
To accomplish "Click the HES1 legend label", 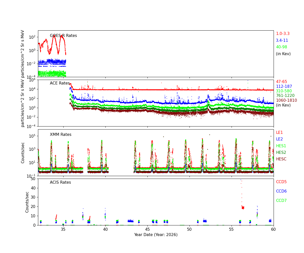I will coord(281,146).
